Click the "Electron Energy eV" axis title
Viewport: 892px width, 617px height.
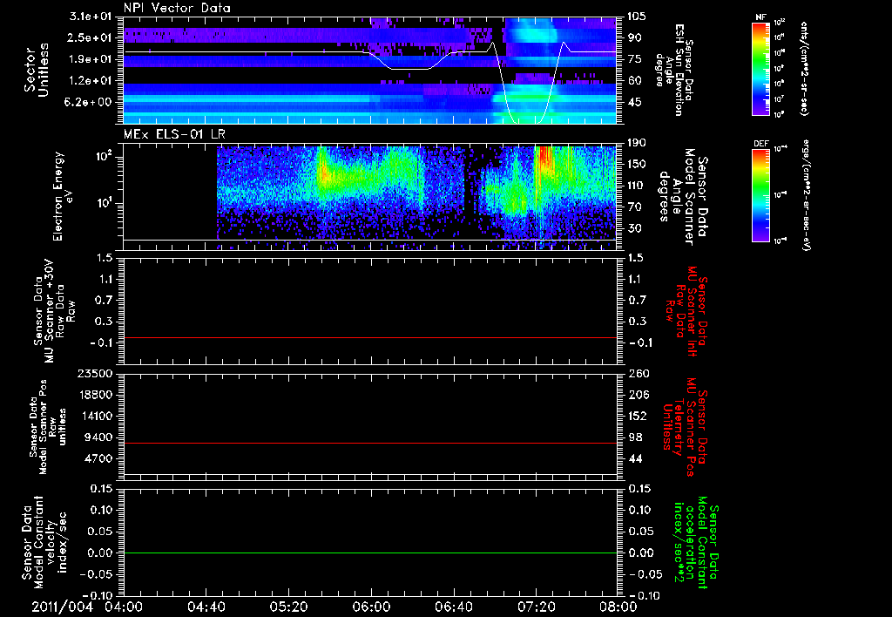64,196
